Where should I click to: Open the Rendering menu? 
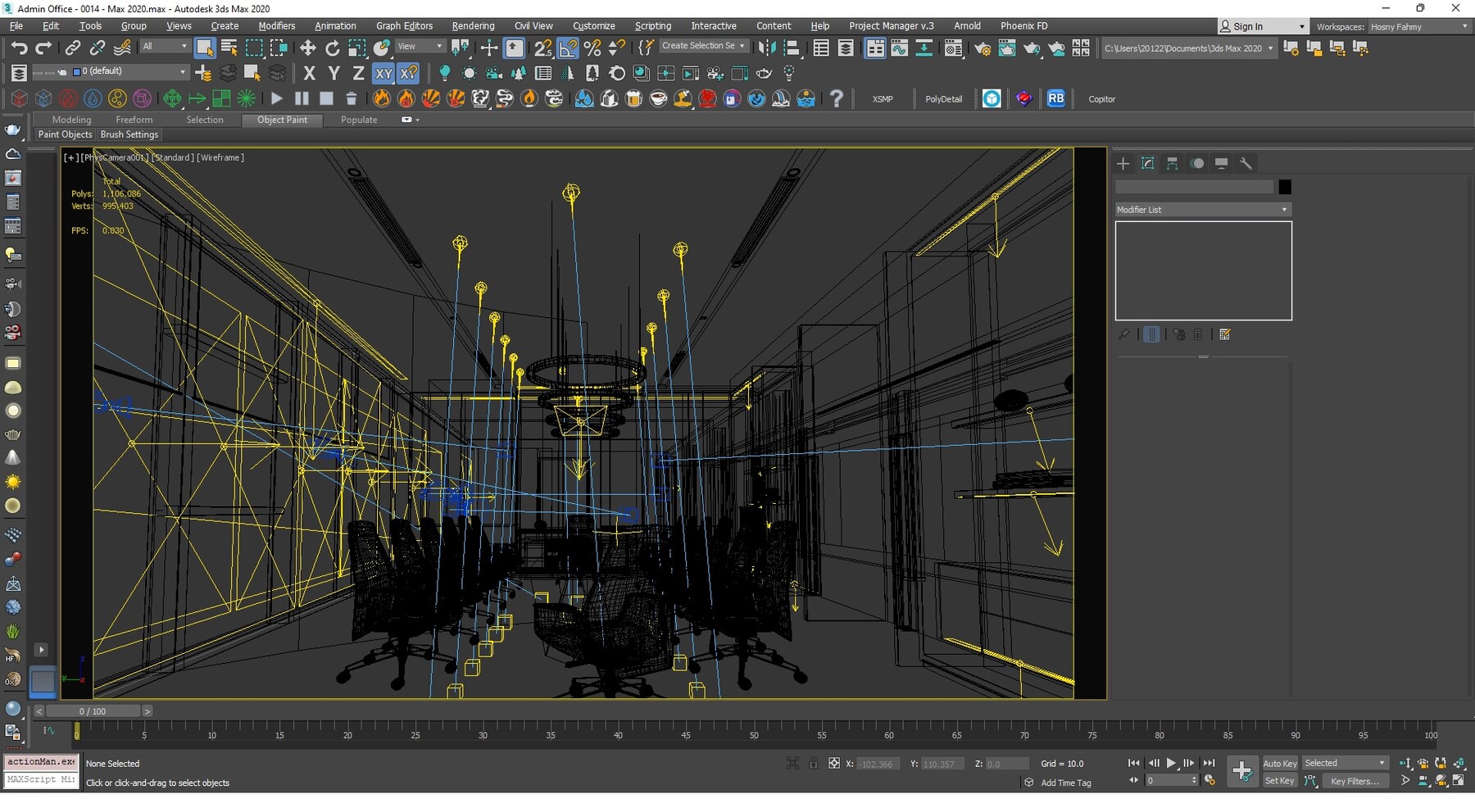tap(473, 26)
